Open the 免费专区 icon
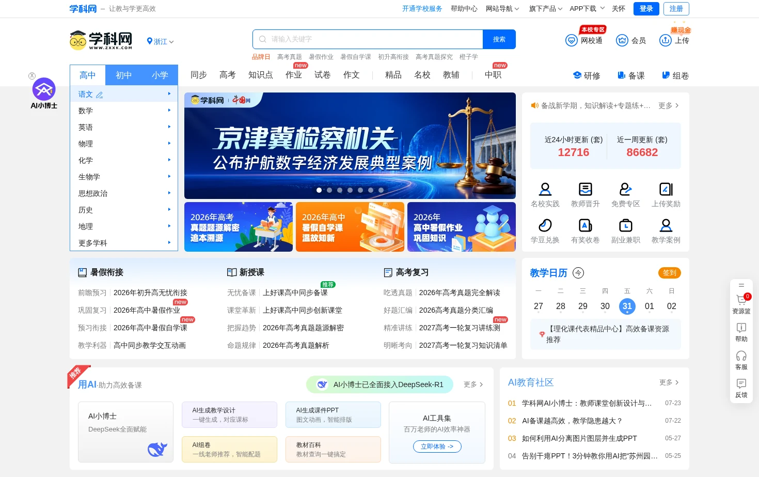759x477 pixels. click(626, 189)
